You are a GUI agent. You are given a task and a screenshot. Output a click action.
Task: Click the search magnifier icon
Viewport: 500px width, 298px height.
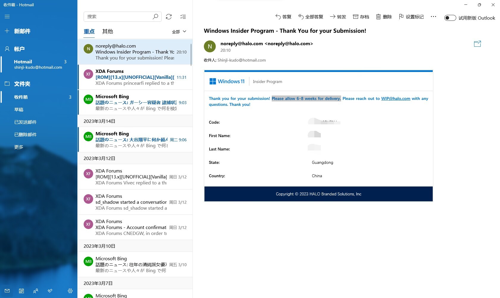(x=155, y=17)
